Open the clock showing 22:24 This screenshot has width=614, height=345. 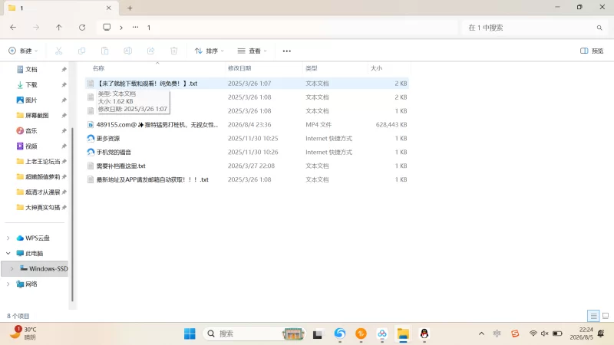[582, 333]
